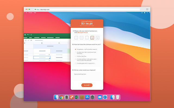This screenshot has width=174, height=108.
Task: Click "Please rate your level of satisfaction" text
Action: point(86,31)
